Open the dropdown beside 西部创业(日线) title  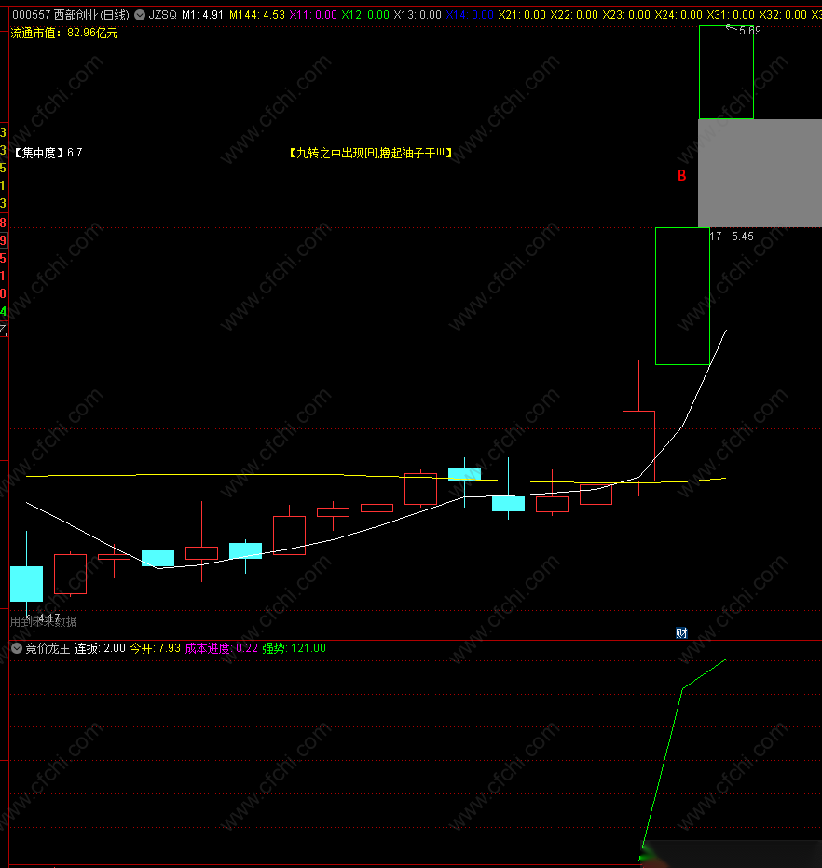140,15
